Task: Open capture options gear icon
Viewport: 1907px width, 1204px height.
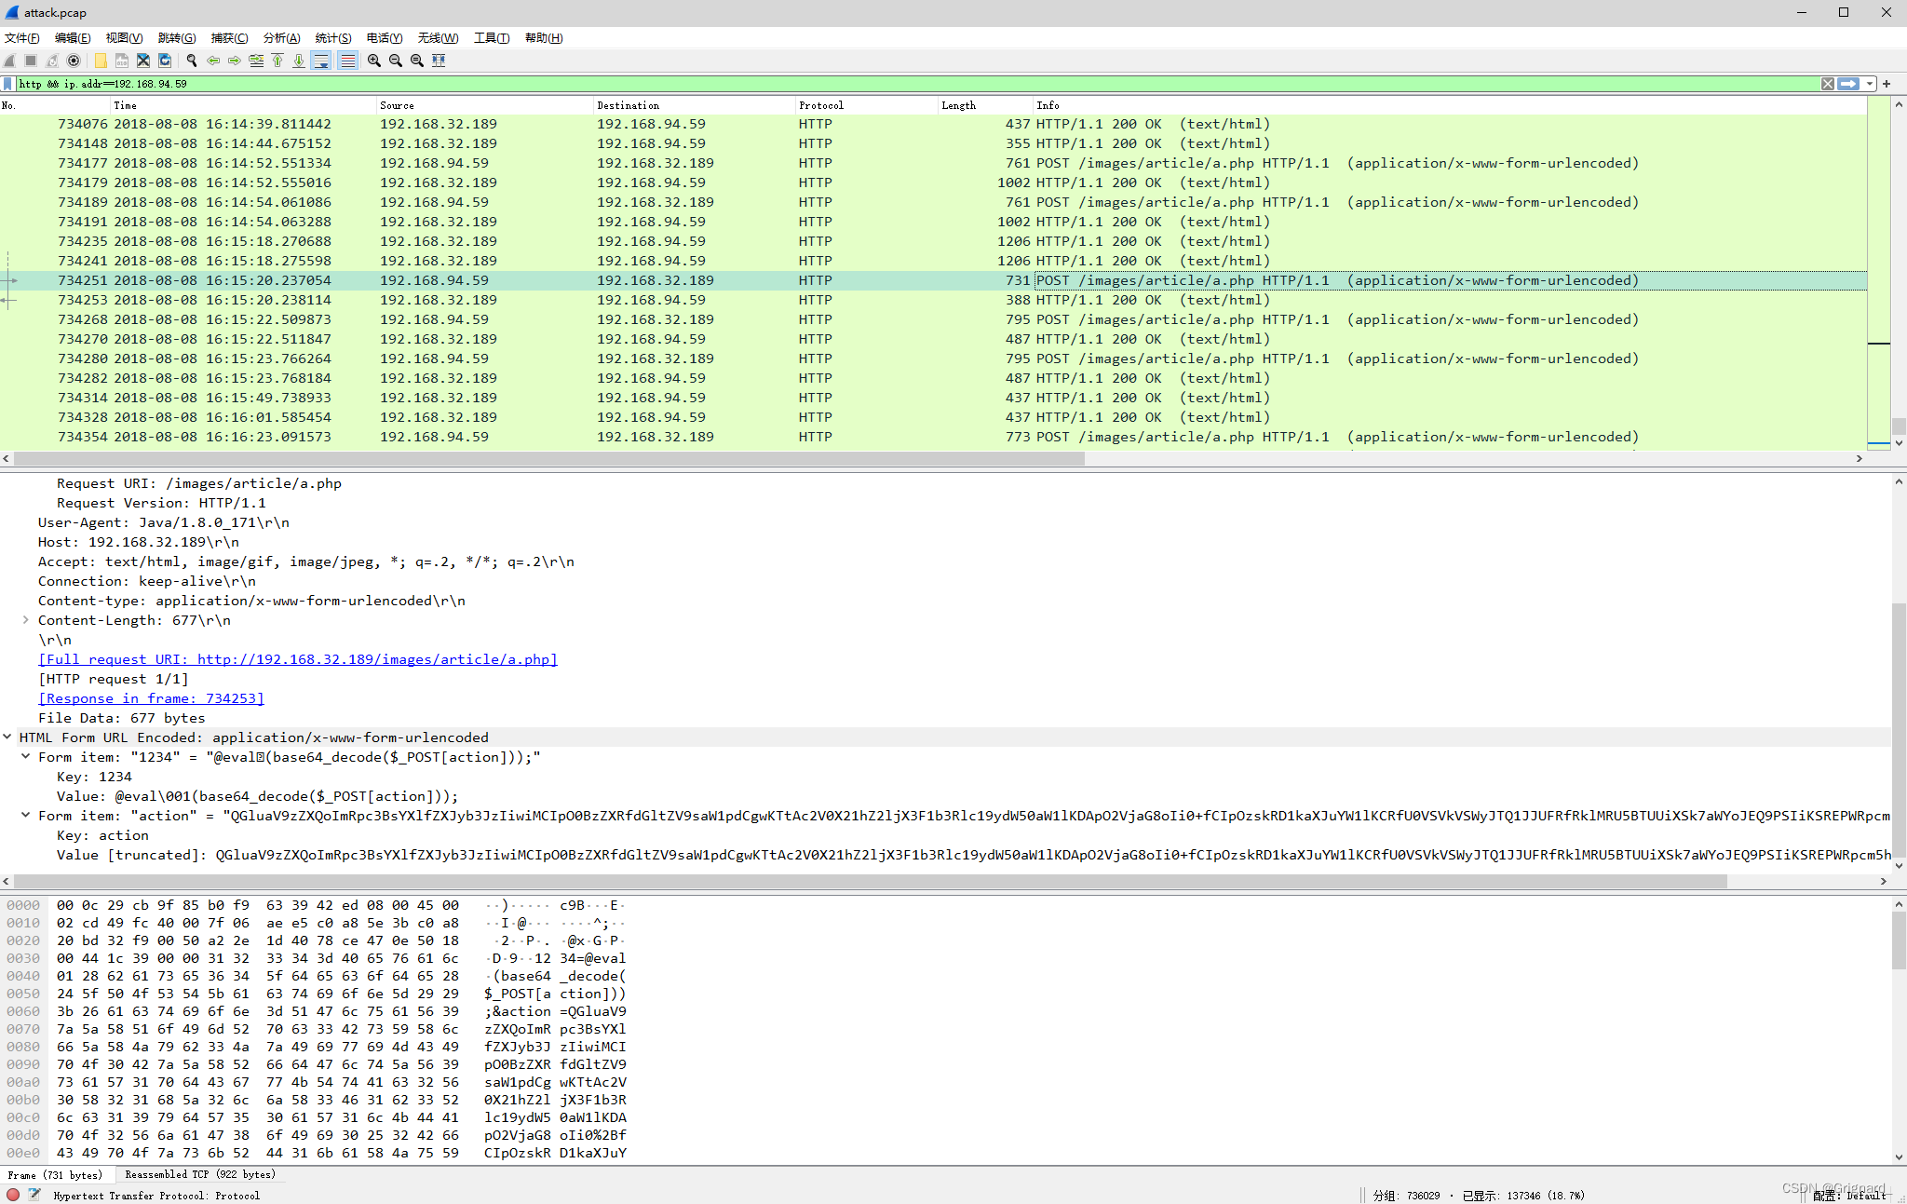Action: tap(74, 61)
